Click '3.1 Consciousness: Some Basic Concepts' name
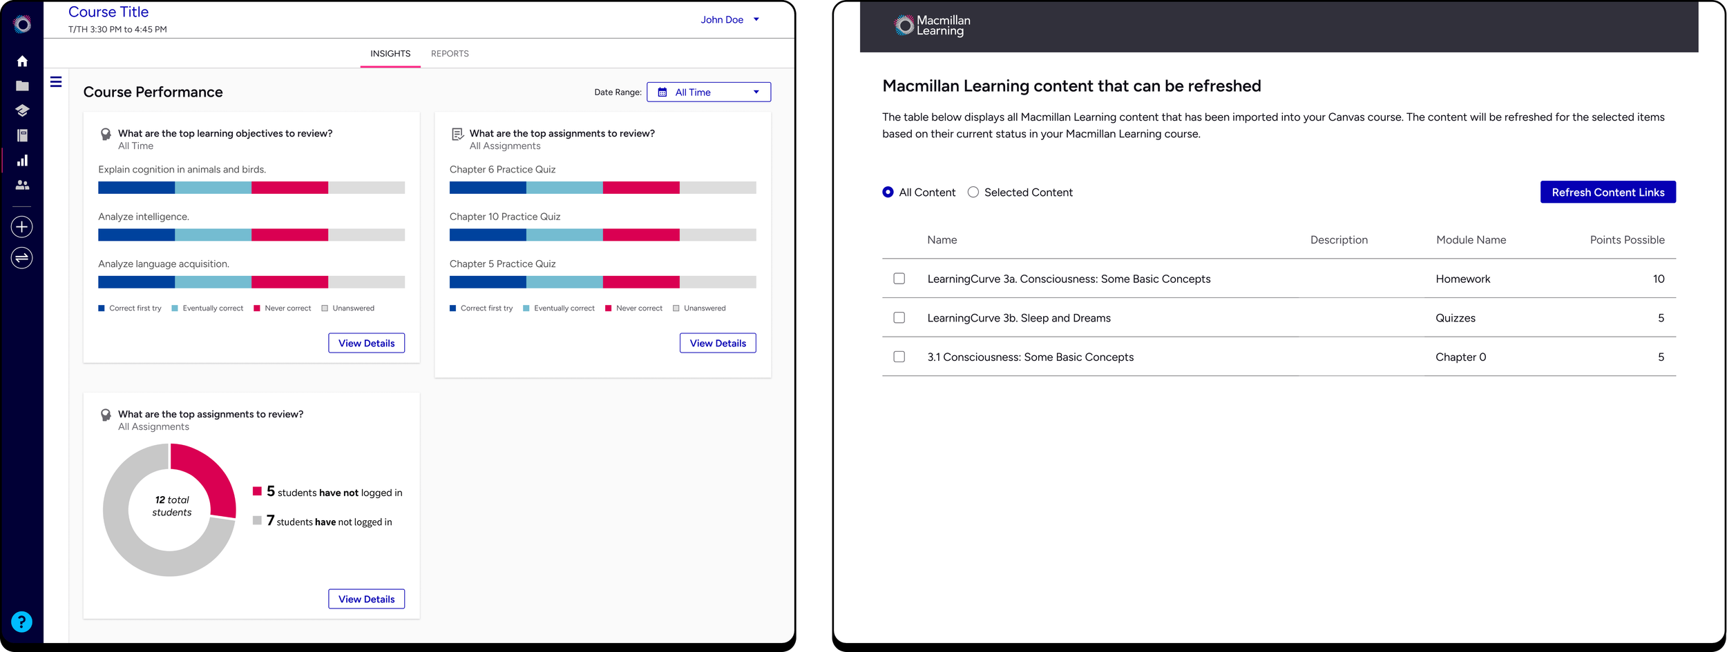 (x=1030, y=357)
